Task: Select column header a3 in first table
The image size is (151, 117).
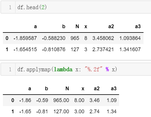Action: [x=138, y=26]
